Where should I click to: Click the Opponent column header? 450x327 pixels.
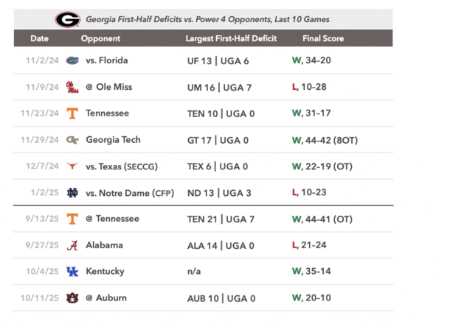(100, 38)
